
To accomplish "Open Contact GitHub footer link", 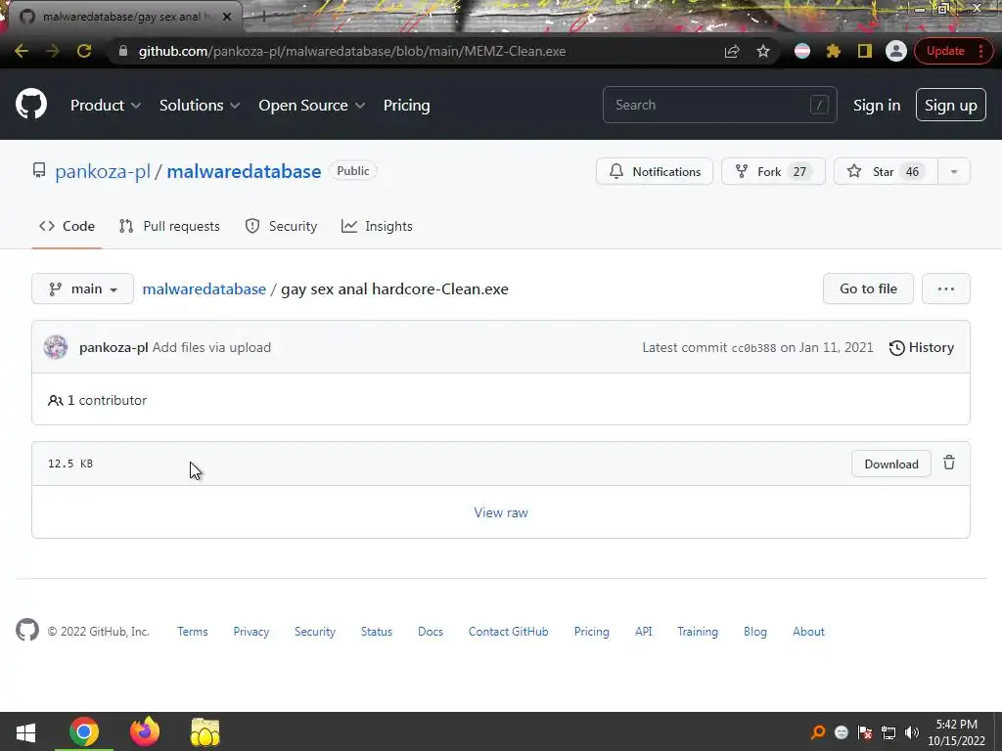I will pyautogui.click(x=508, y=631).
